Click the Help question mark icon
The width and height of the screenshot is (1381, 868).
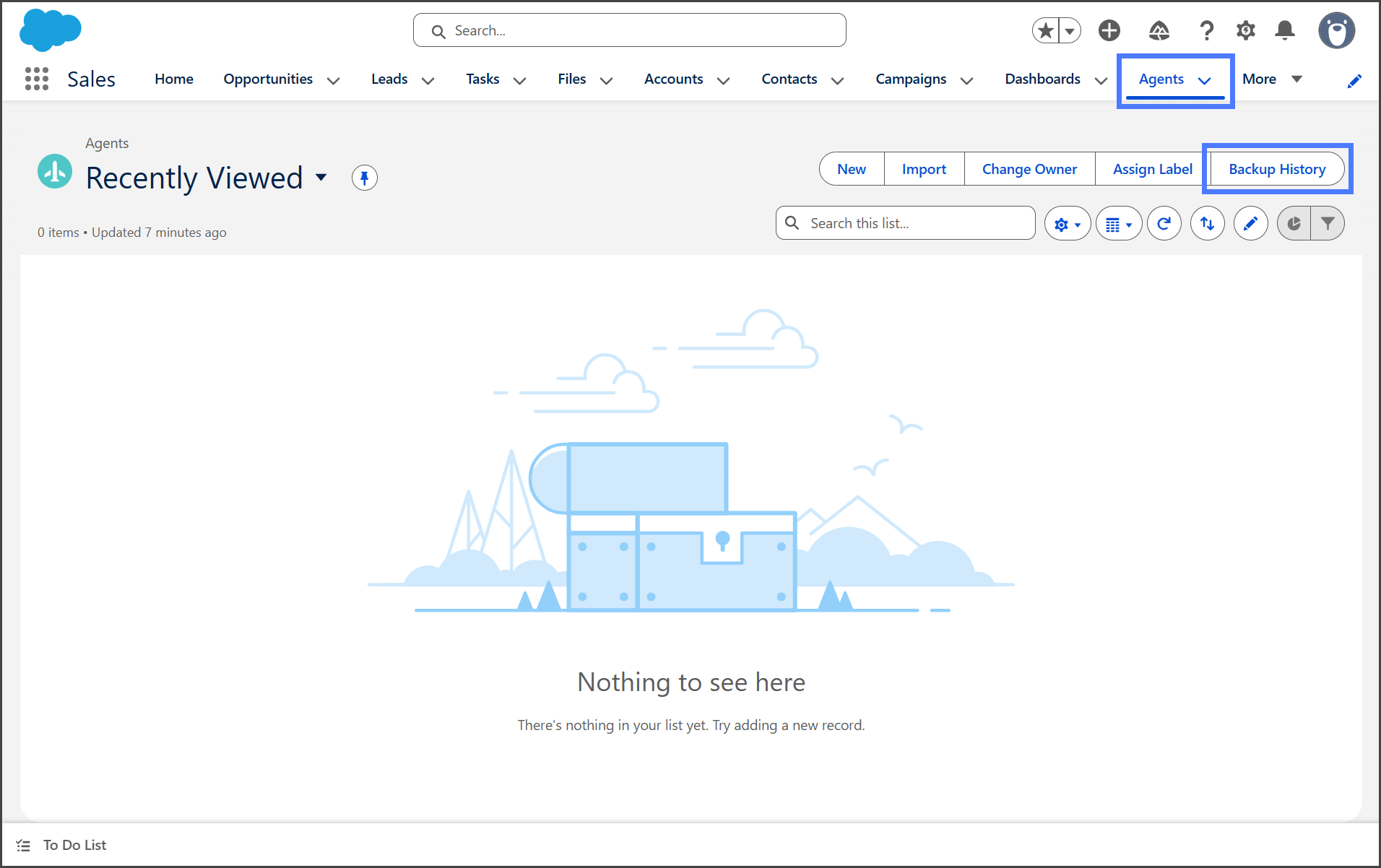click(1206, 30)
